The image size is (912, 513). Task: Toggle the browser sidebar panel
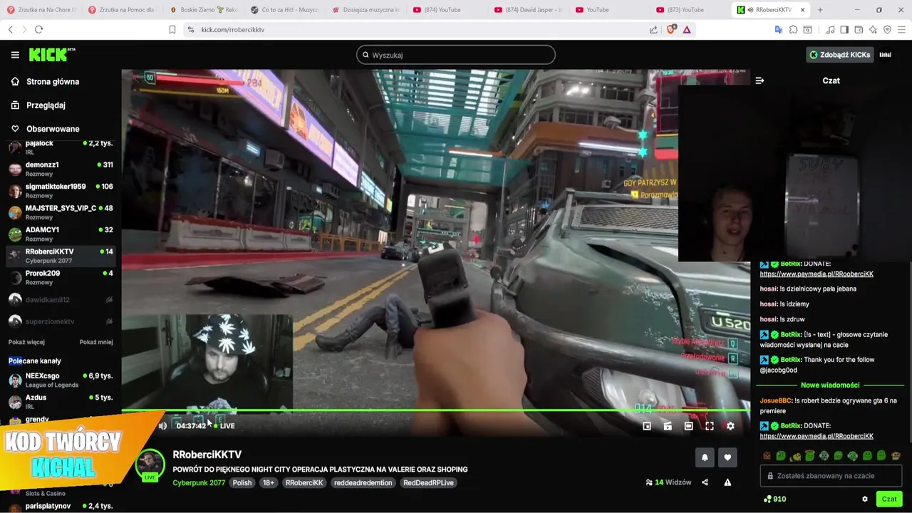pos(844,29)
